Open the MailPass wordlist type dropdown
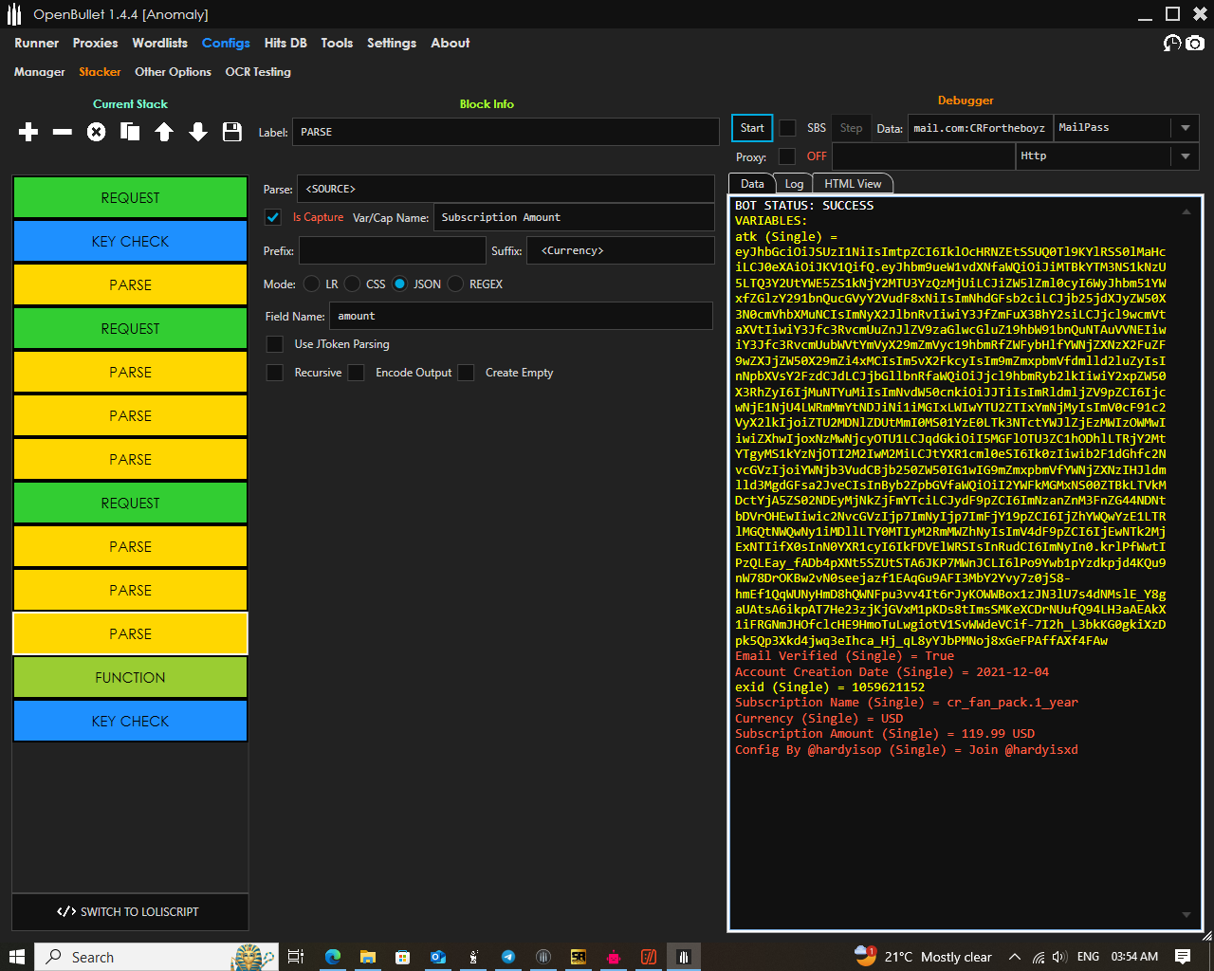The height and width of the screenshot is (971, 1214). pyautogui.click(x=1186, y=128)
